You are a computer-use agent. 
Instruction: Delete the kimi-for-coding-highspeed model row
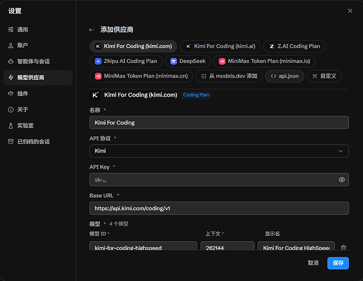coord(343,247)
